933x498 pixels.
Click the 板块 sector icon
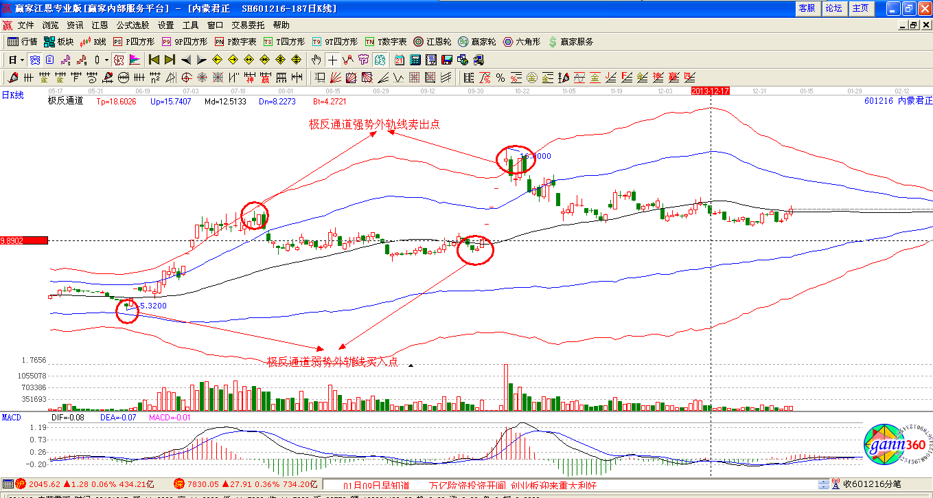(x=58, y=42)
